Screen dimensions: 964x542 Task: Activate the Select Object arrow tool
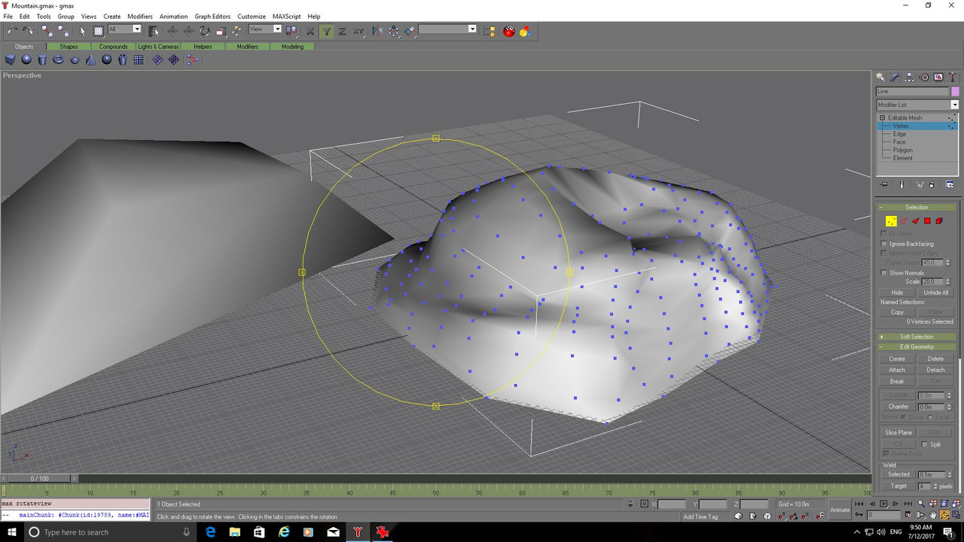point(83,31)
